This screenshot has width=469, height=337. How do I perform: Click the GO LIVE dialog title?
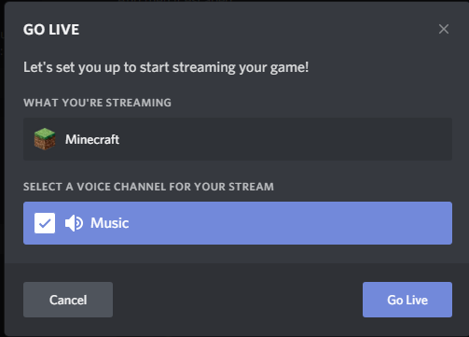[x=51, y=30]
